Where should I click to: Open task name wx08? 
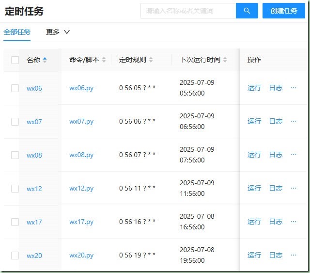34,155
